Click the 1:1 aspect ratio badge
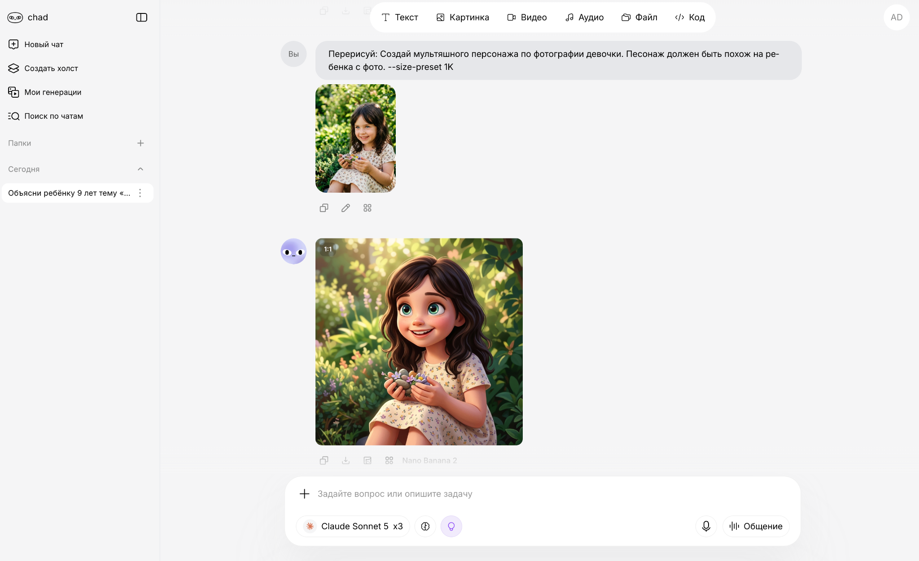This screenshot has width=919, height=561. (x=328, y=249)
